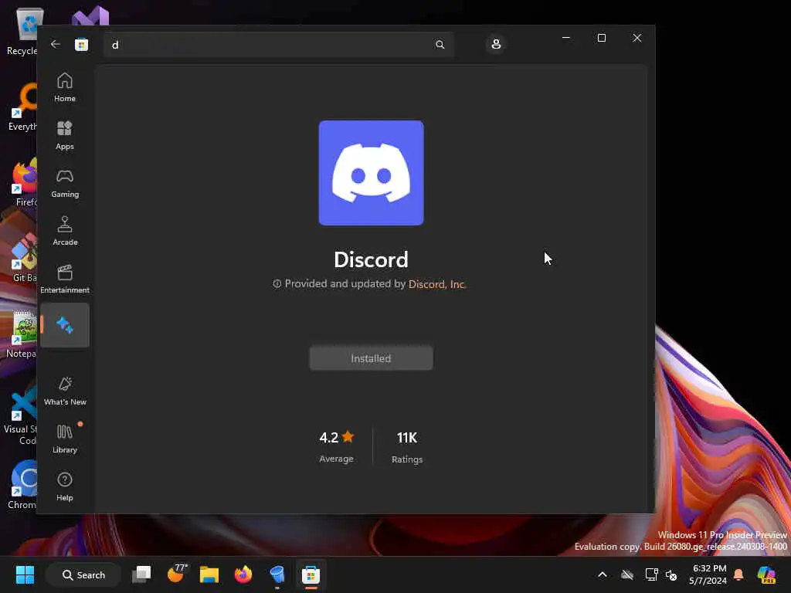The image size is (791, 593).
Task: Click the Microsoft Store taskbar icon
Action: (x=311, y=574)
